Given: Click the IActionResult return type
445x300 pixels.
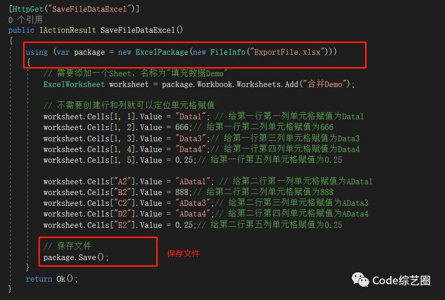Looking at the screenshot, I should [x=68, y=30].
